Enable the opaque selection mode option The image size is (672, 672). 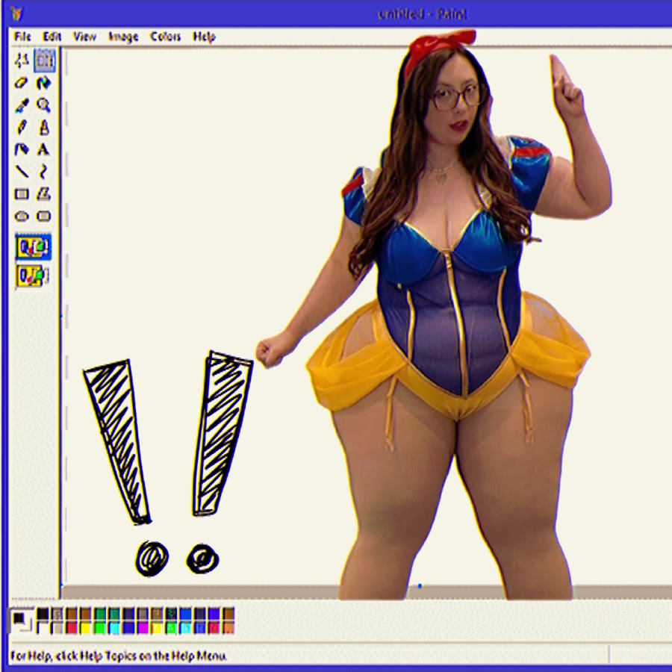point(33,247)
